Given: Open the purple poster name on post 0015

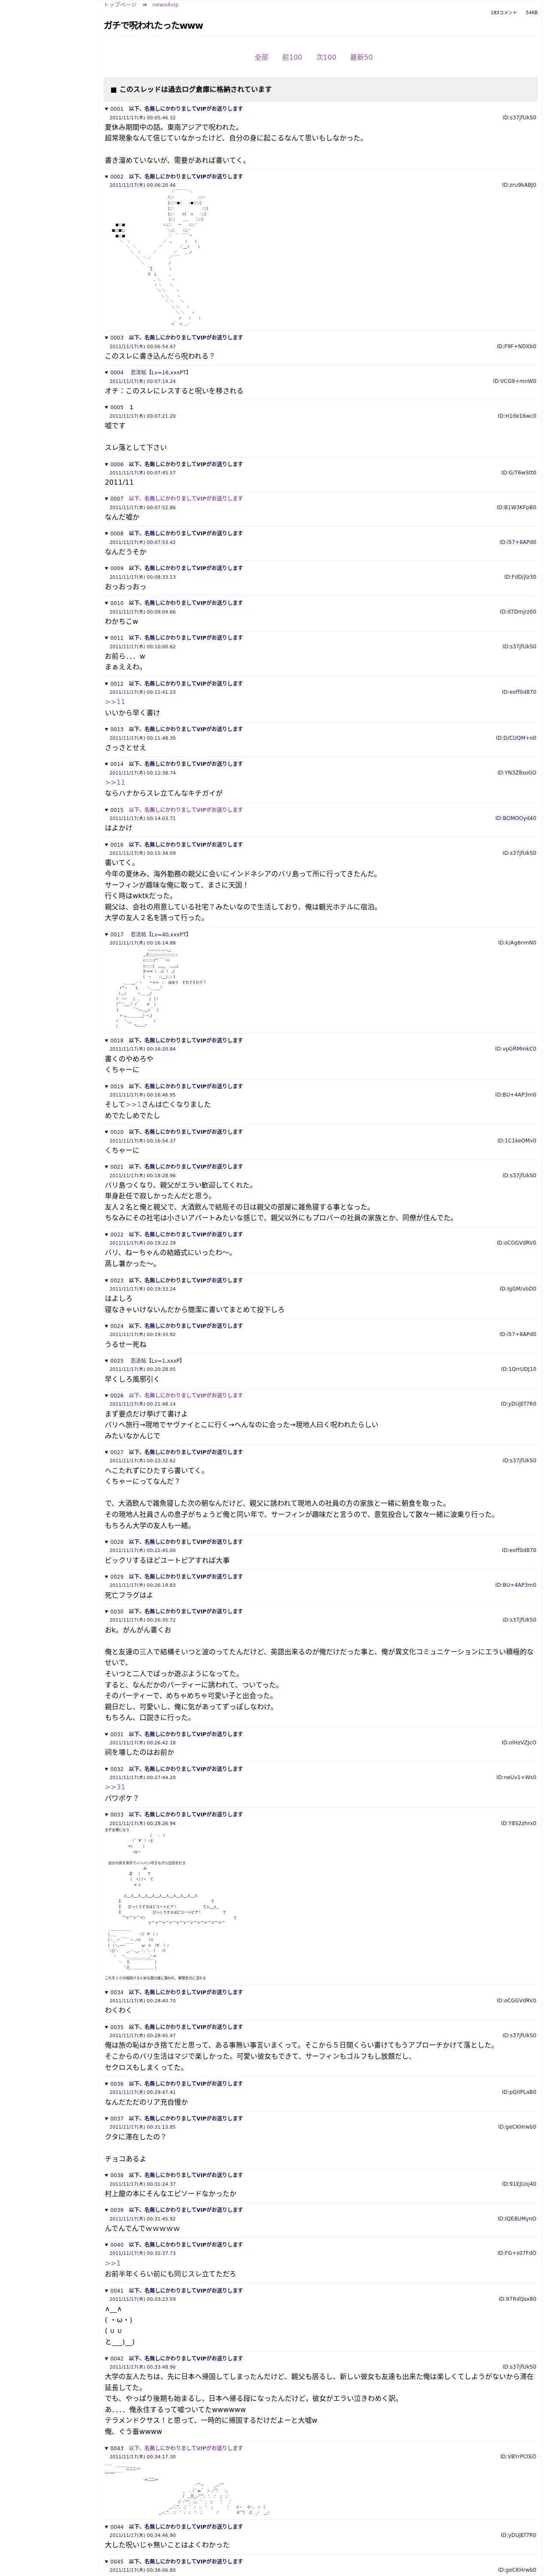Looking at the screenshot, I should pos(185,810).
